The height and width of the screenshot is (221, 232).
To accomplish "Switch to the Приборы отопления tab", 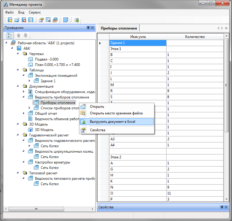I will point(119,28).
